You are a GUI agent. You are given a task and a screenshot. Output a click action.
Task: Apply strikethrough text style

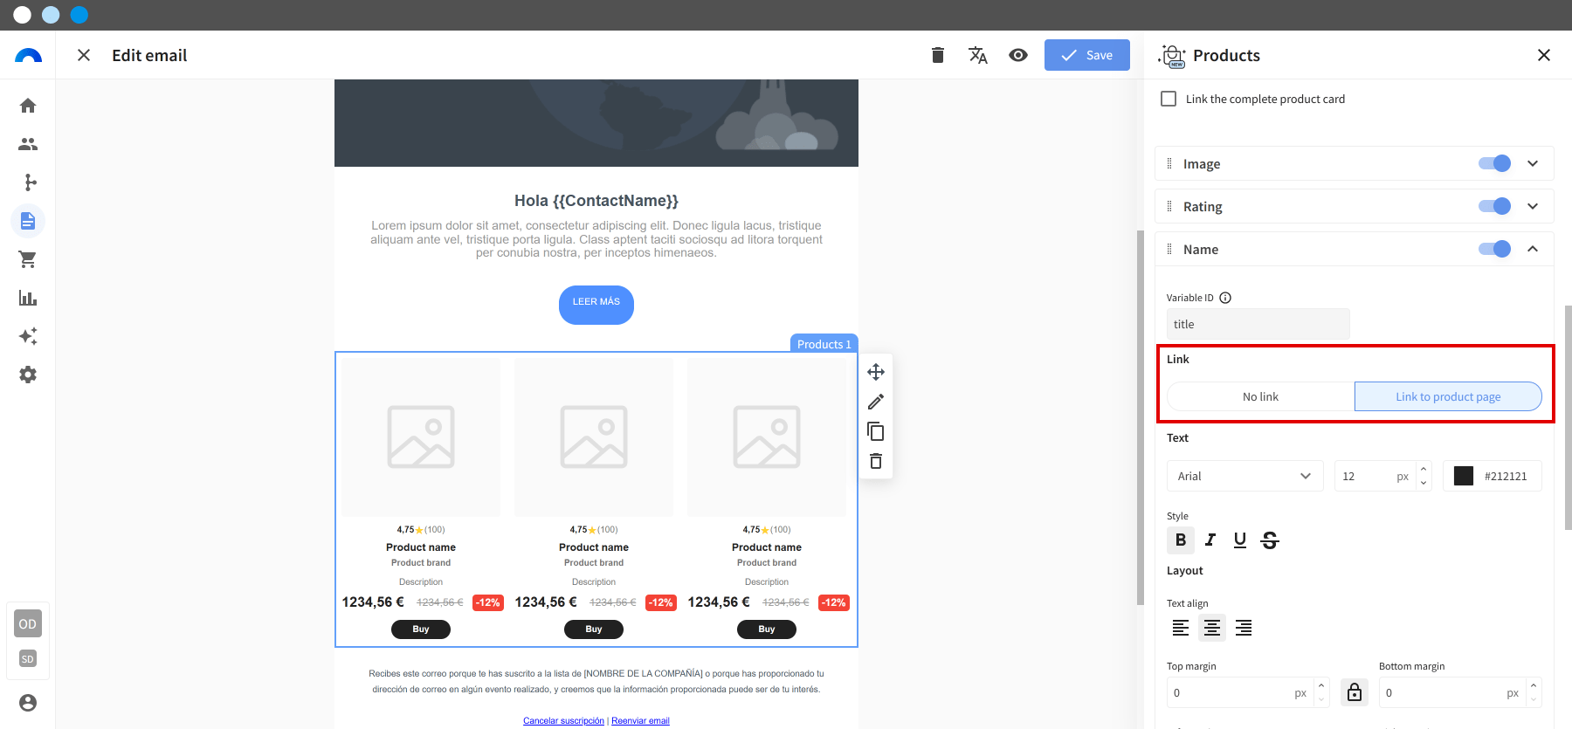1270,540
